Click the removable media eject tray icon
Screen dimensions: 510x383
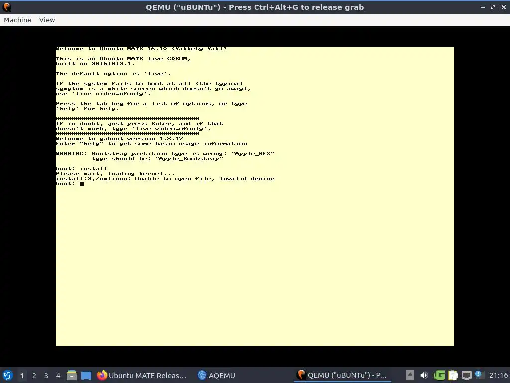[410, 375]
